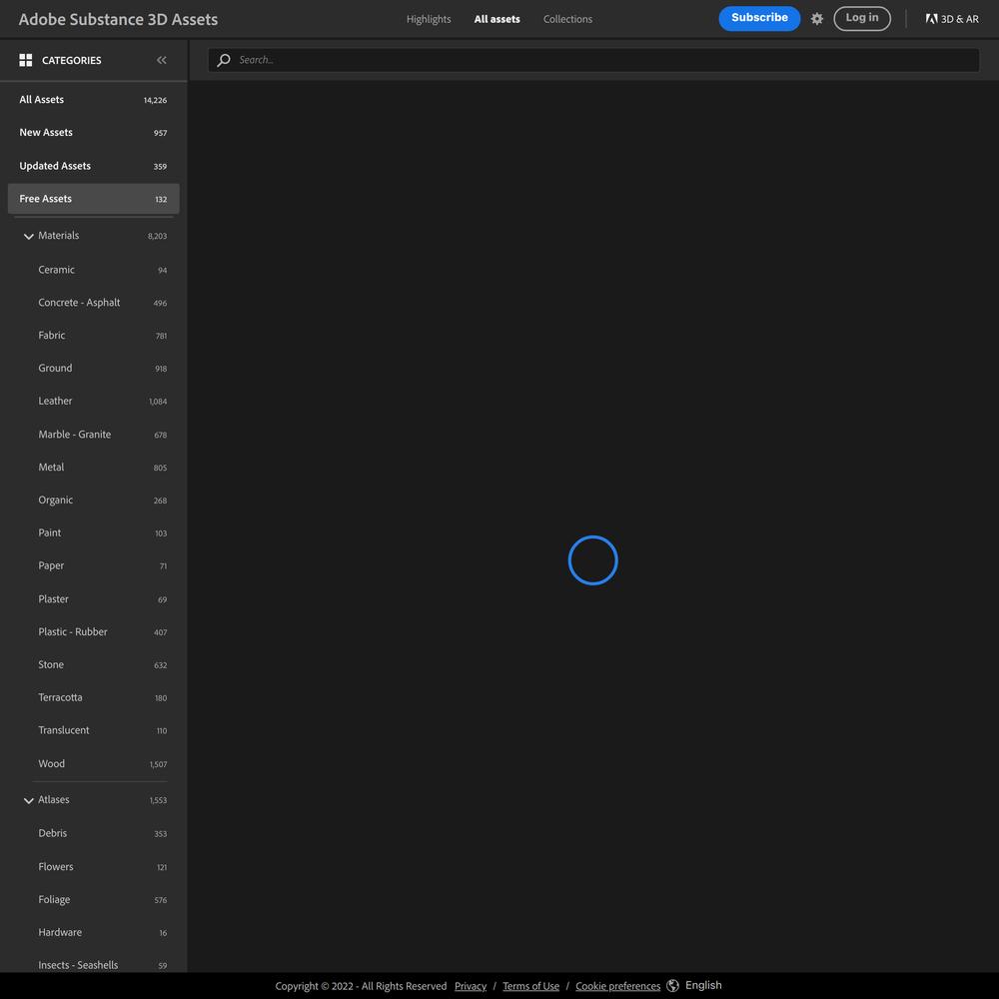Select Ground subcategory

93,369
